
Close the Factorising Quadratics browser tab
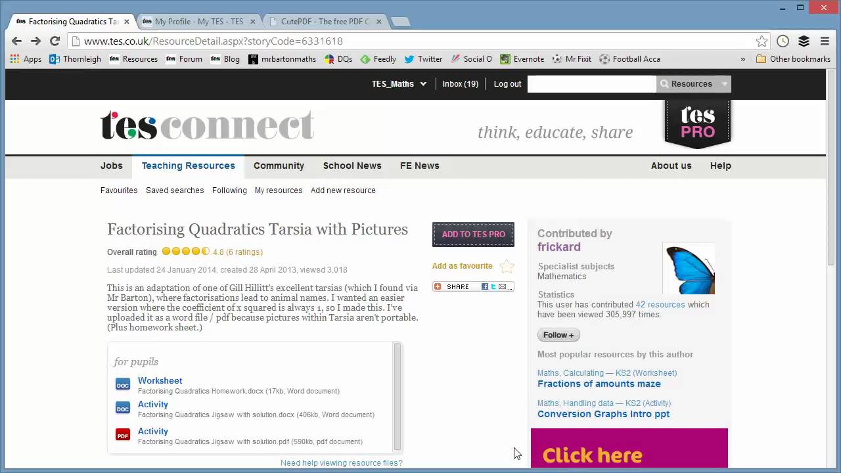click(x=127, y=22)
